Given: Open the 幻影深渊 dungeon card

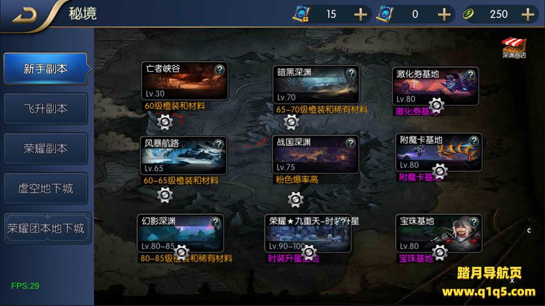Looking at the screenshot, I should click(181, 233).
